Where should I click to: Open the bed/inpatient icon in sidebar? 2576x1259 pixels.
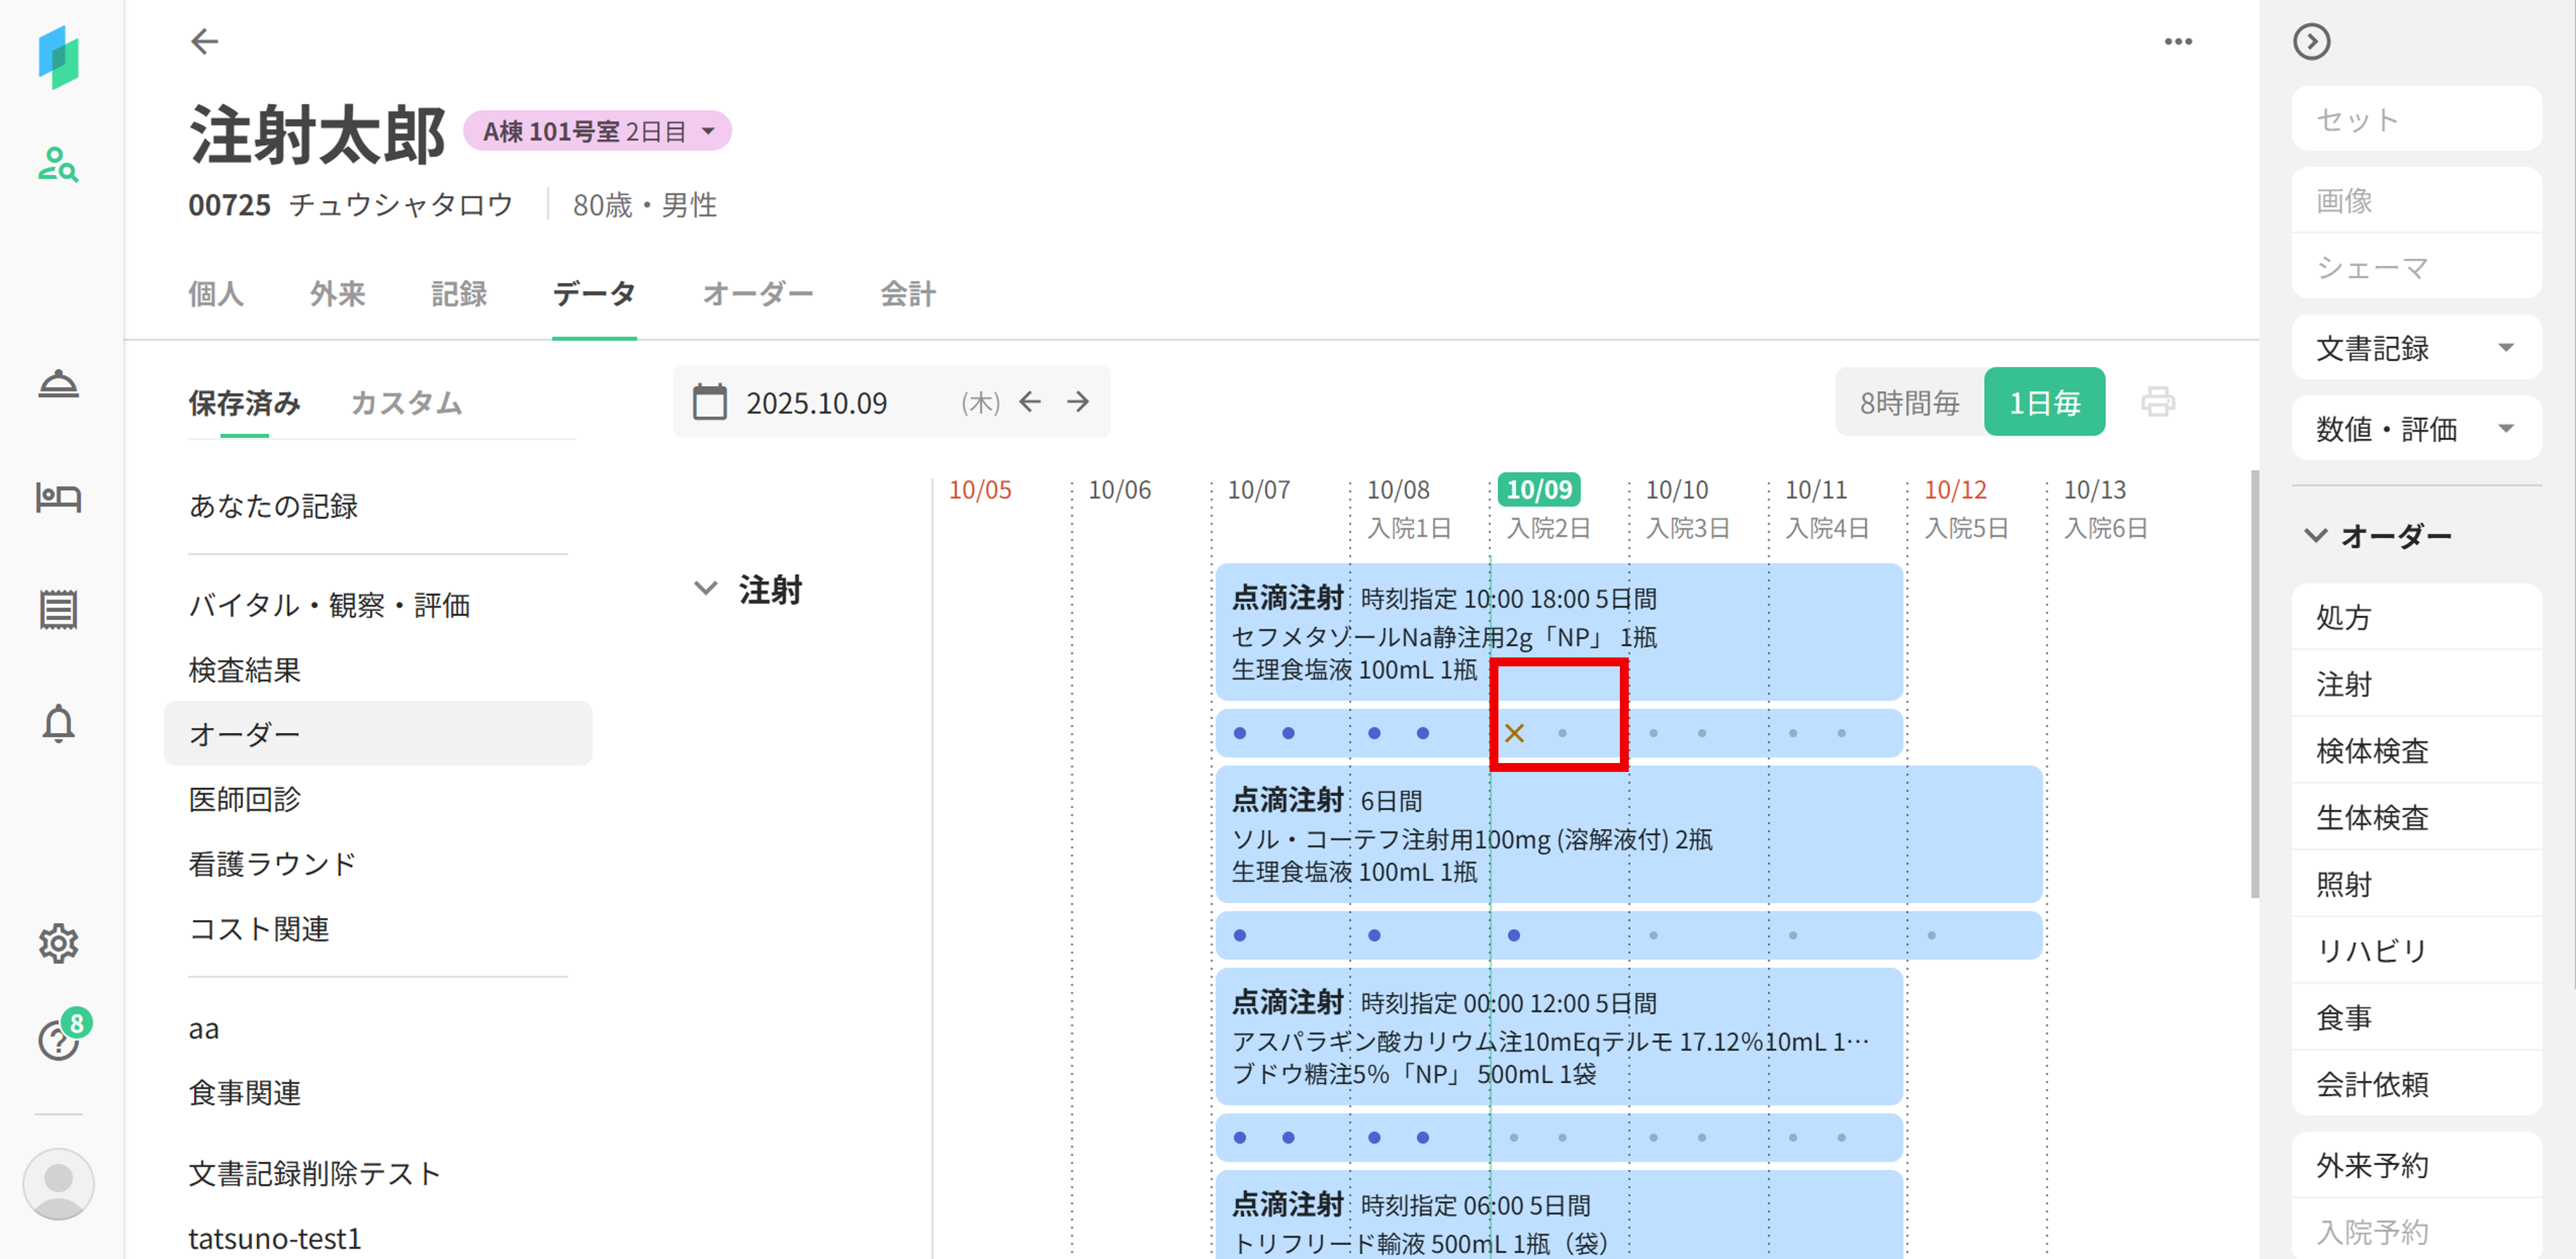pyautogui.click(x=58, y=497)
